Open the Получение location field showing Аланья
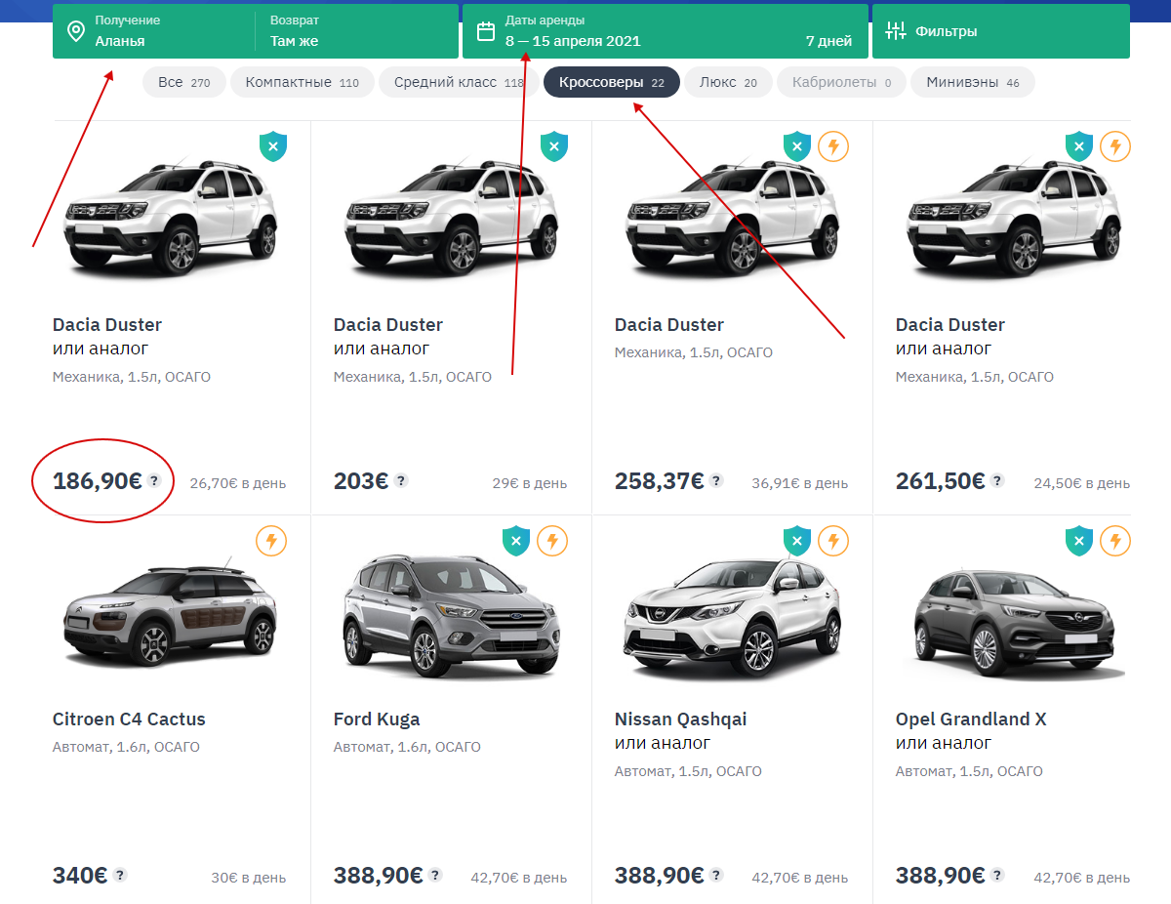The image size is (1171, 904). click(x=154, y=31)
